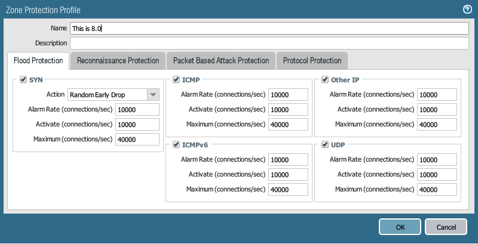This screenshot has width=478, height=244.
Task: Open the Packet Based Attack Protection tab
Action: (221, 60)
